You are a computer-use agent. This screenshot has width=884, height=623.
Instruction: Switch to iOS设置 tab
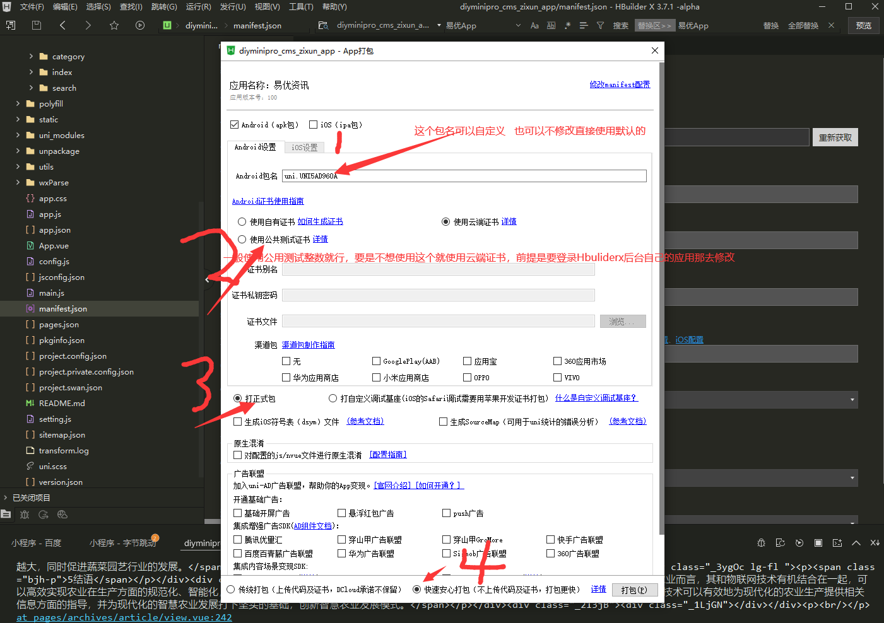click(304, 148)
